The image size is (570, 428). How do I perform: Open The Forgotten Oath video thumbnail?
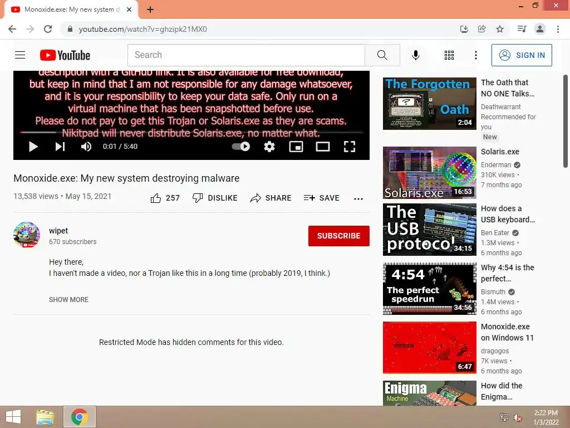click(430, 103)
